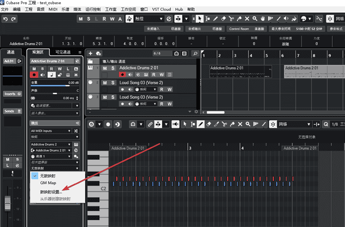Toggle Acoustic Feedback speaker in key editor
Image resolution: width=345 pixels, height=227 pixels.
(175, 124)
